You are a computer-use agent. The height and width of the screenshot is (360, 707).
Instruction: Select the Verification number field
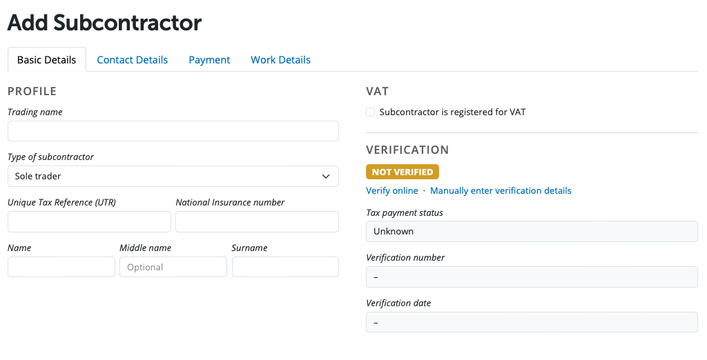coord(532,277)
